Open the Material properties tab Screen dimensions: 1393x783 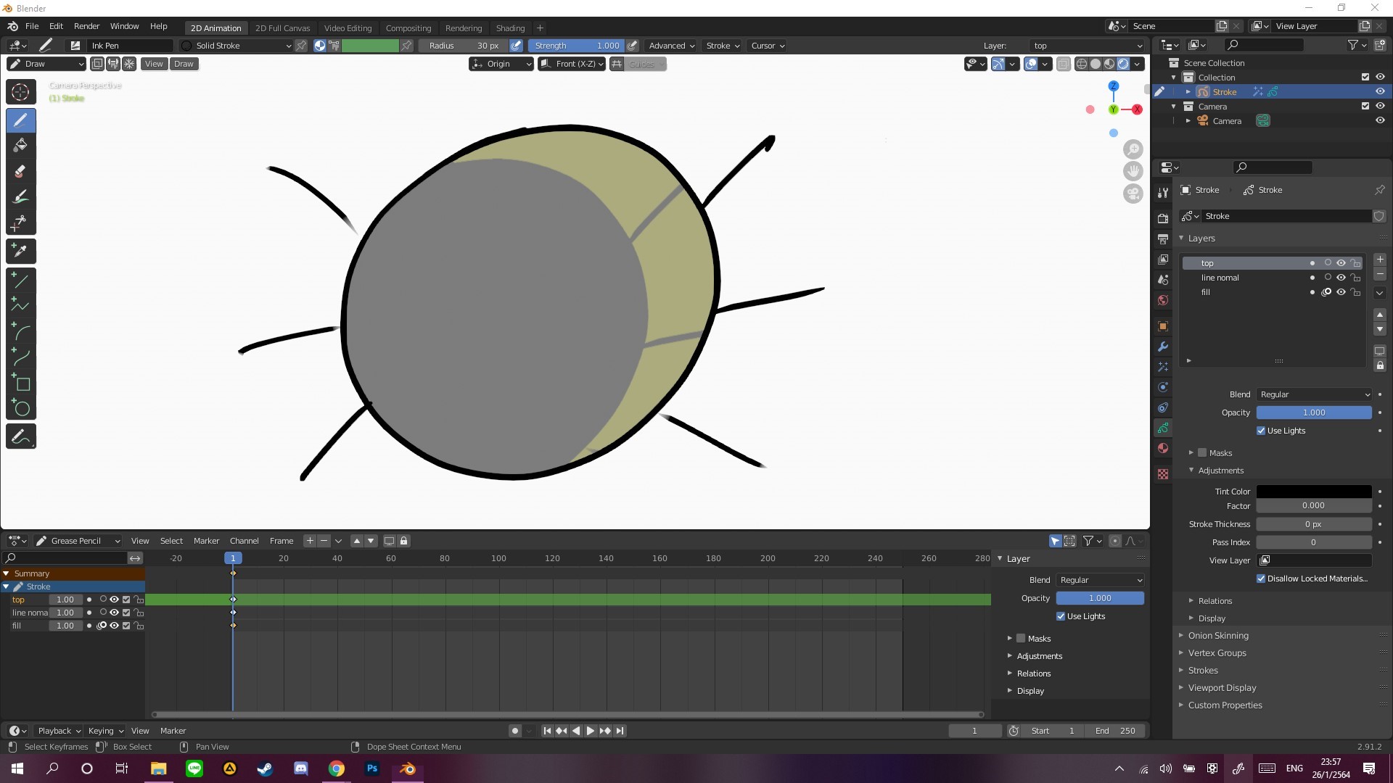pyautogui.click(x=1163, y=448)
